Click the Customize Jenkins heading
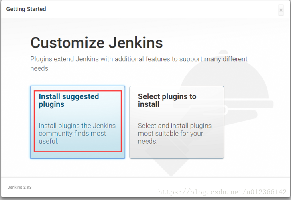 96,43
